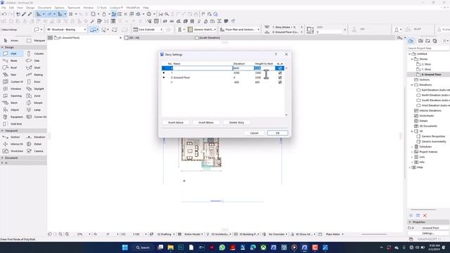Click Insert Below button

point(206,122)
